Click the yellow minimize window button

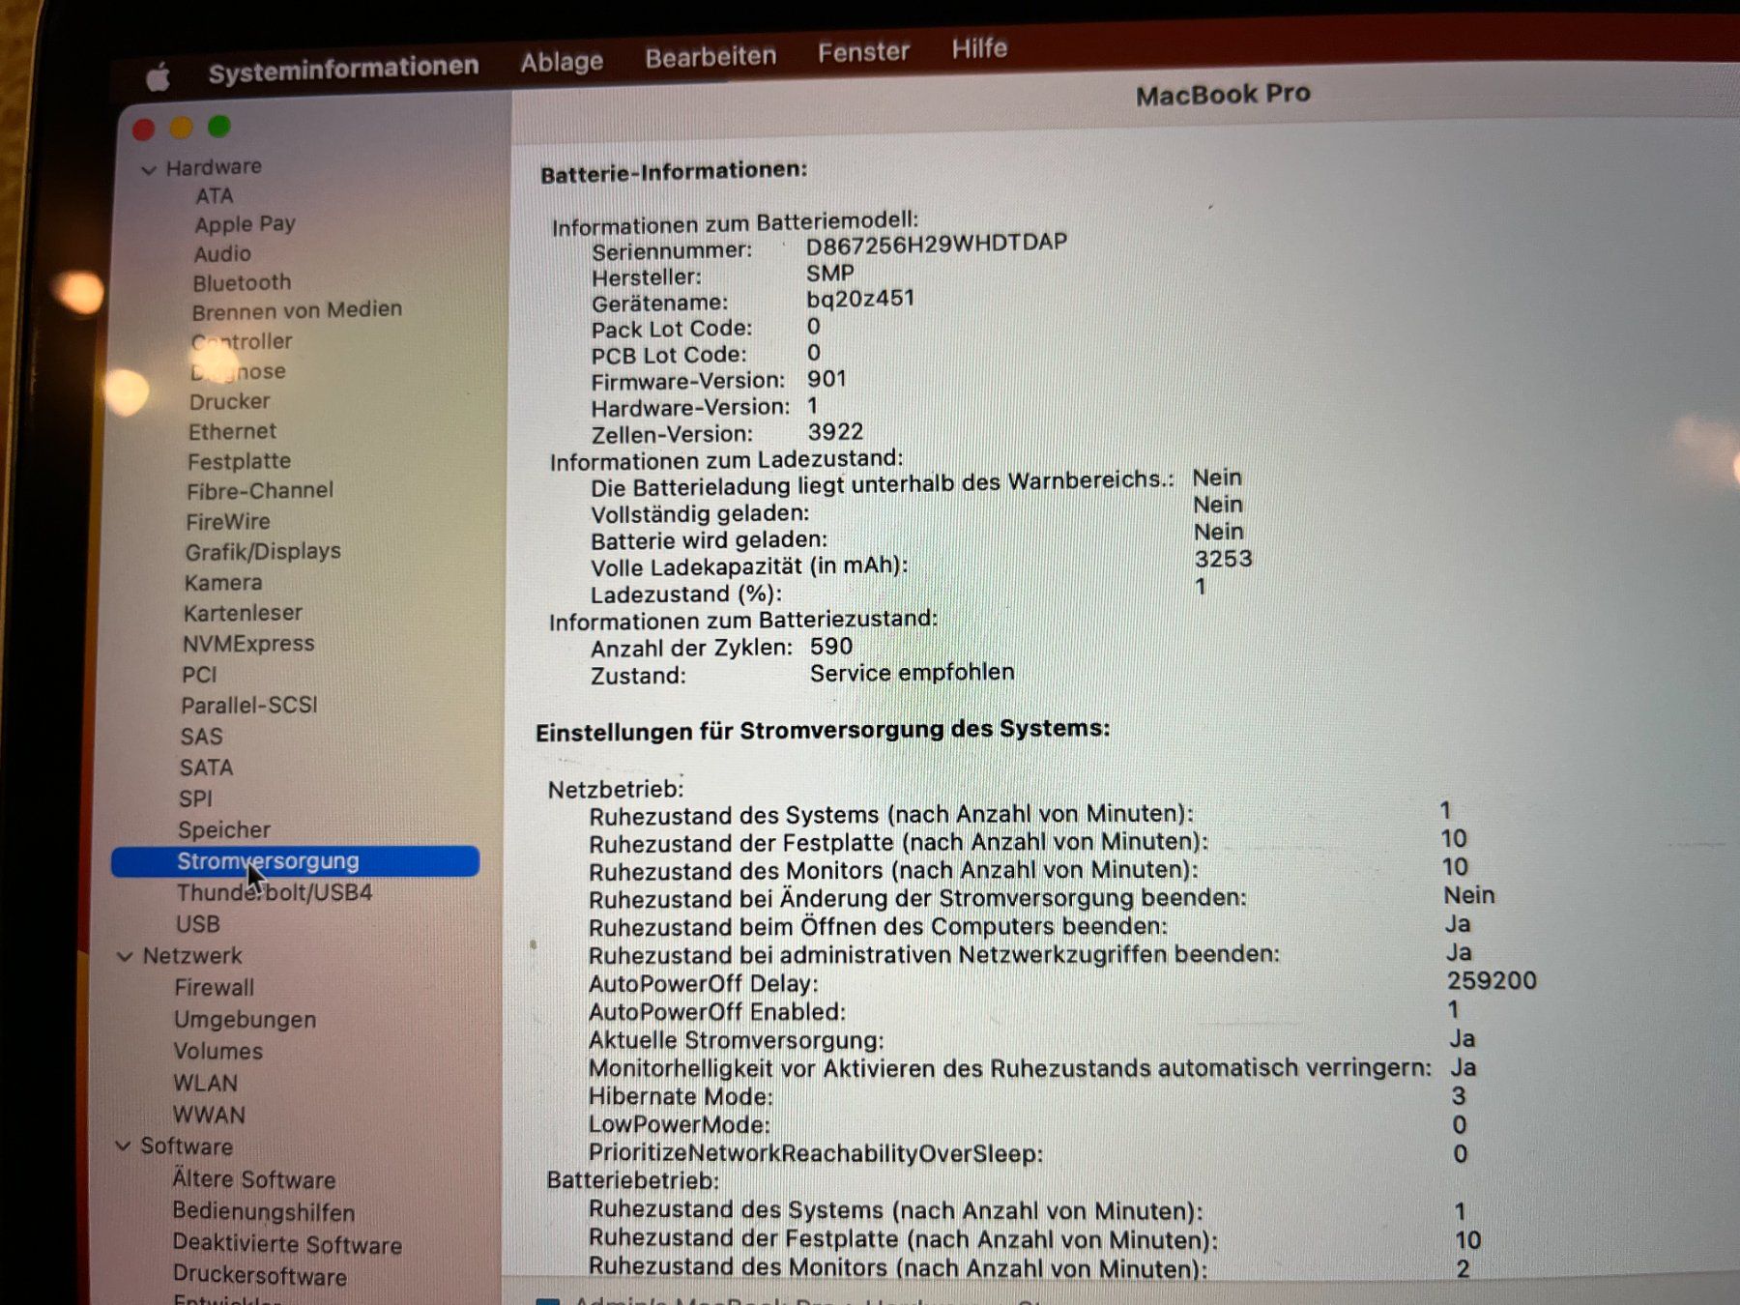(x=181, y=128)
